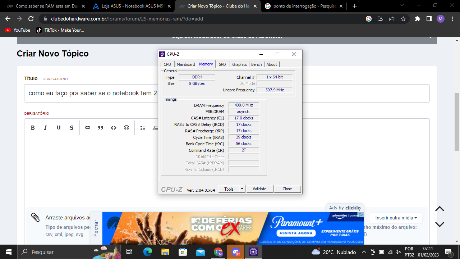The width and height of the screenshot is (460, 259).
Task: Expand the moderator banner chevron
Action: [430, 37]
